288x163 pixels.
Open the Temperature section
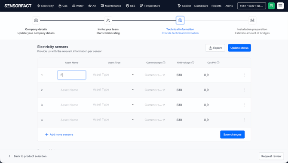coord(150,6)
